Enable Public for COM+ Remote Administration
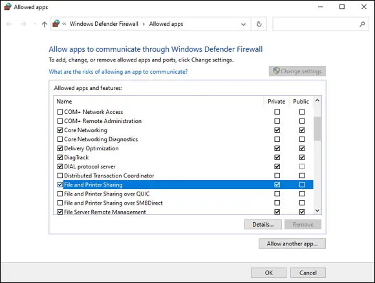375x283 pixels. tap(302, 121)
